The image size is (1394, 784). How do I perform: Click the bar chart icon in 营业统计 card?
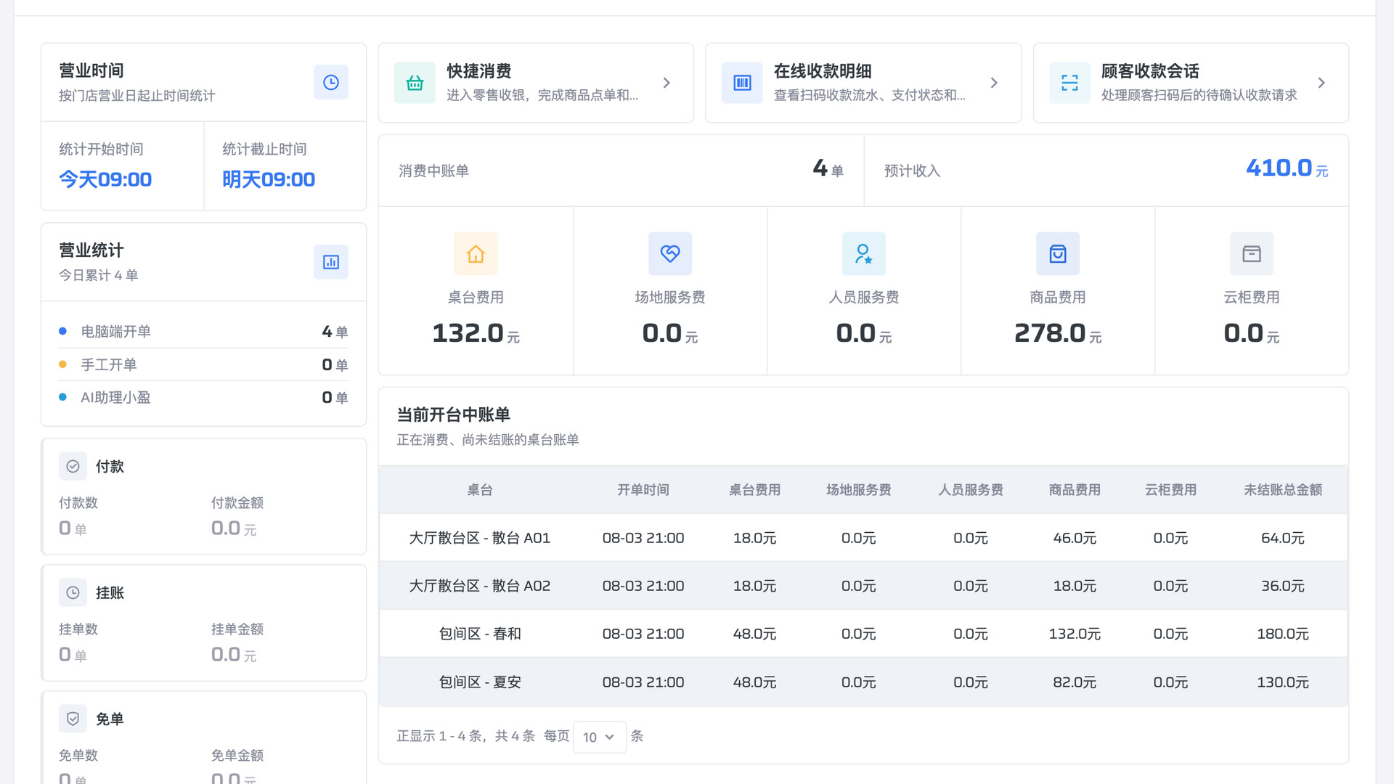coord(330,262)
